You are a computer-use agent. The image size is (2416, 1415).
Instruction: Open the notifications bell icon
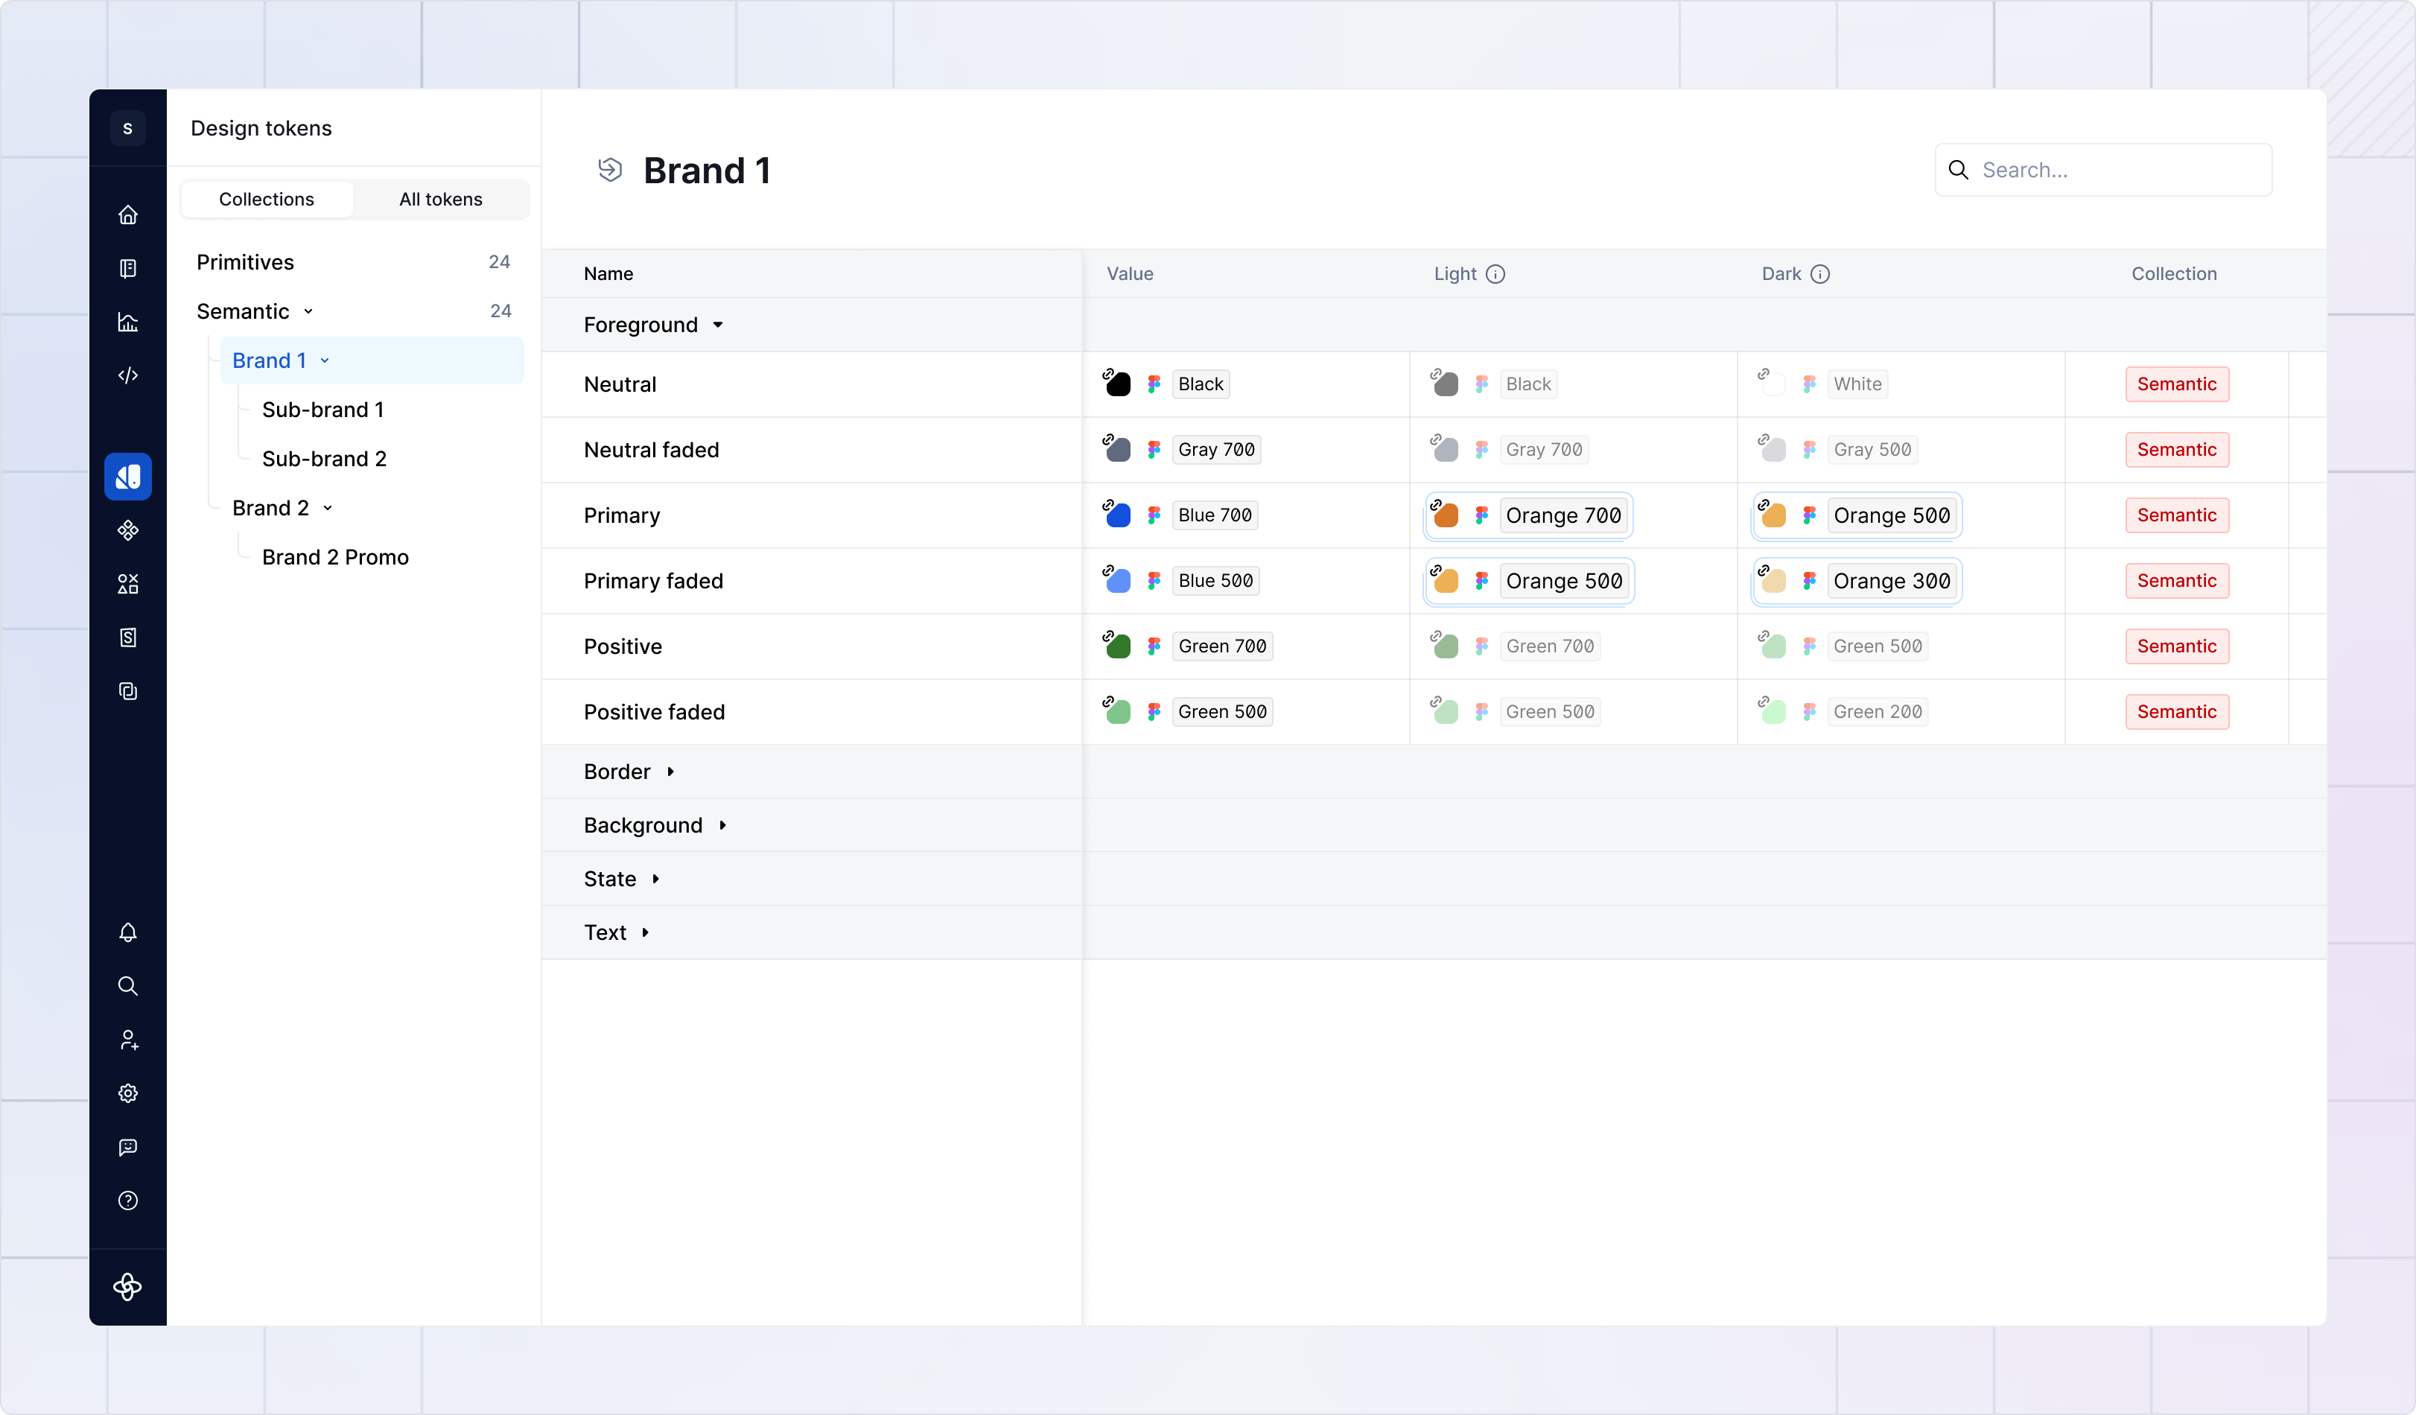click(127, 933)
